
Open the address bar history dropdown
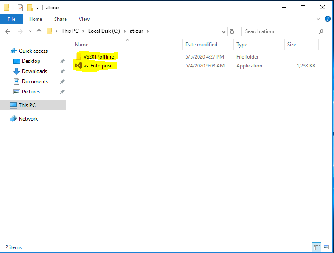click(x=224, y=32)
